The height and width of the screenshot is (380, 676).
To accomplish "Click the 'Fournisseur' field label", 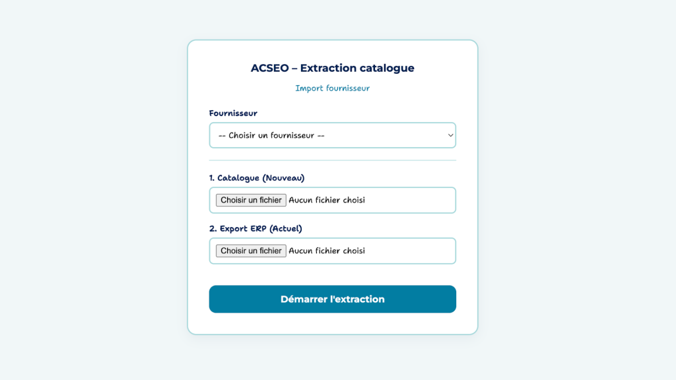I will click(233, 113).
